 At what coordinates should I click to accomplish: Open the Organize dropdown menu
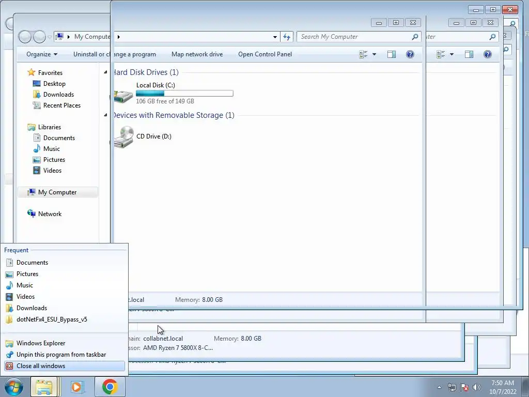pos(42,54)
